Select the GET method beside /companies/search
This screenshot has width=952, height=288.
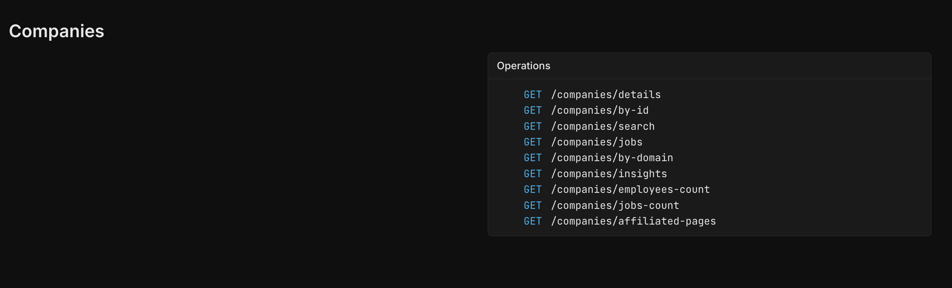(x=533, y=127)
